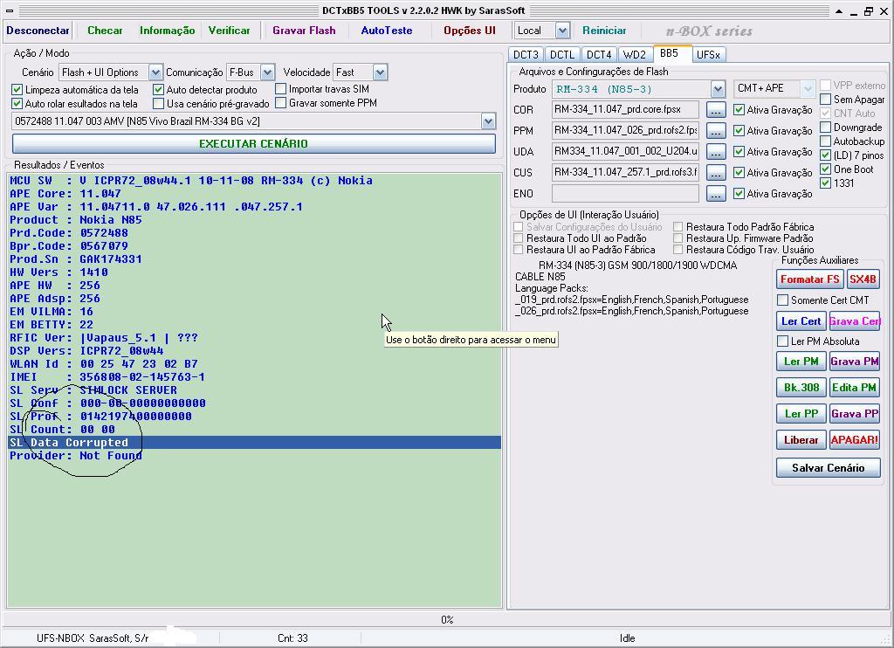Viewport: 894px width, 648px height.
Task: Click the SX4B button
Action: coord(863,279)
